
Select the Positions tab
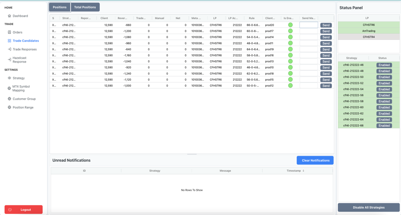(x=59, y=7)
